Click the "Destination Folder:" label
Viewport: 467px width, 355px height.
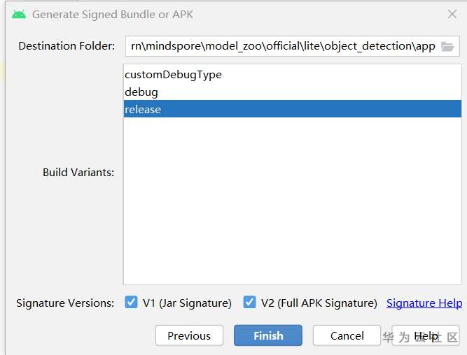67,46
